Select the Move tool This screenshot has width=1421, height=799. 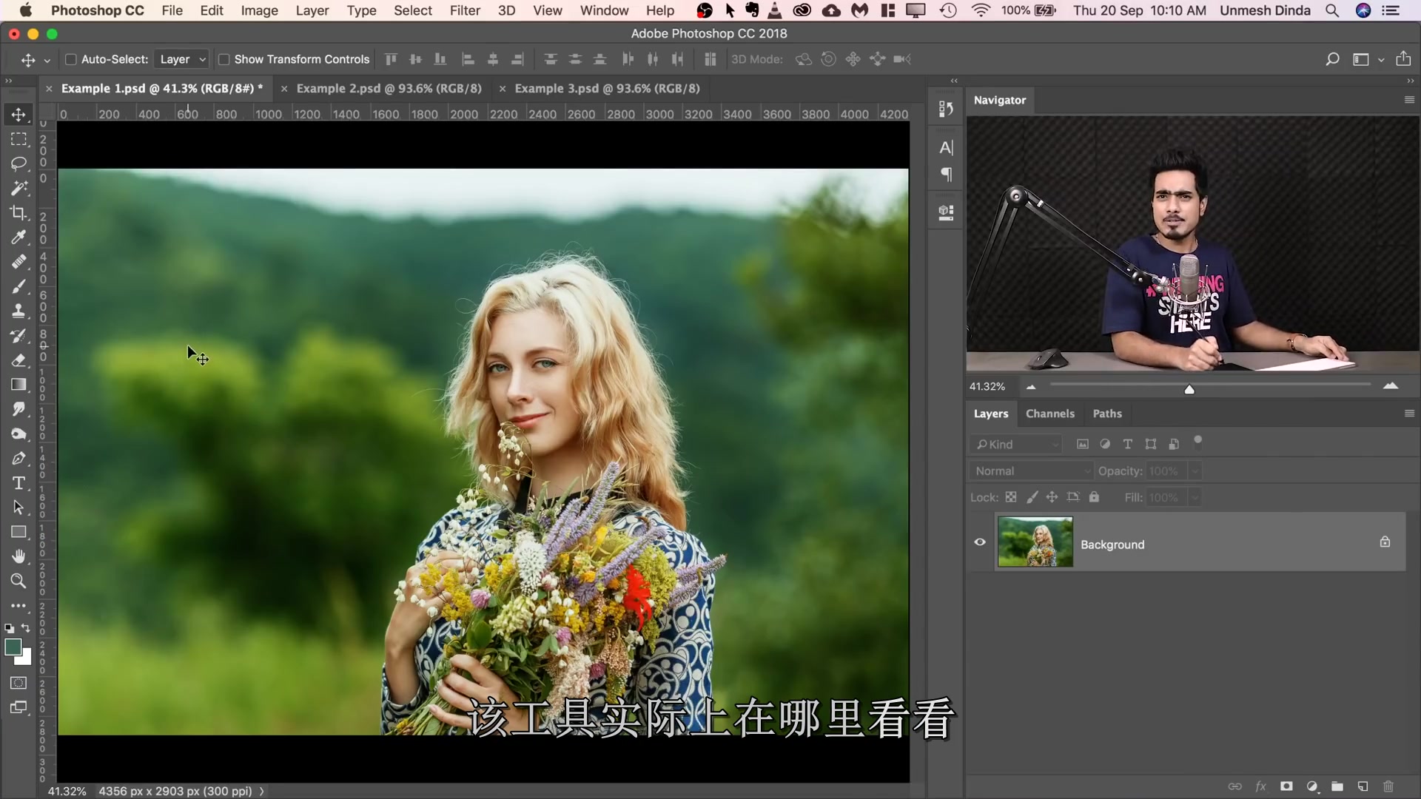tap(19, 115)
